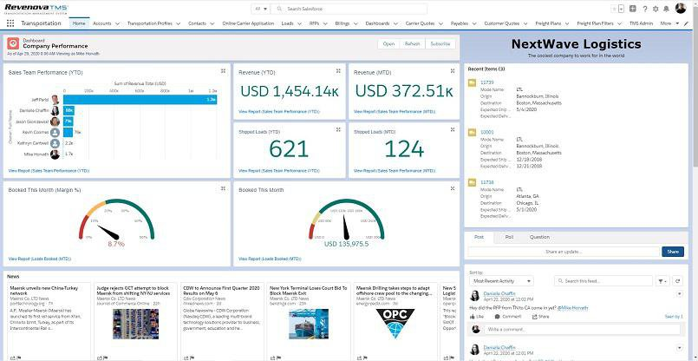The image size is (698, 361).
Task: Open the App Launcher grid icon
Action: click(x=10, y=23)
